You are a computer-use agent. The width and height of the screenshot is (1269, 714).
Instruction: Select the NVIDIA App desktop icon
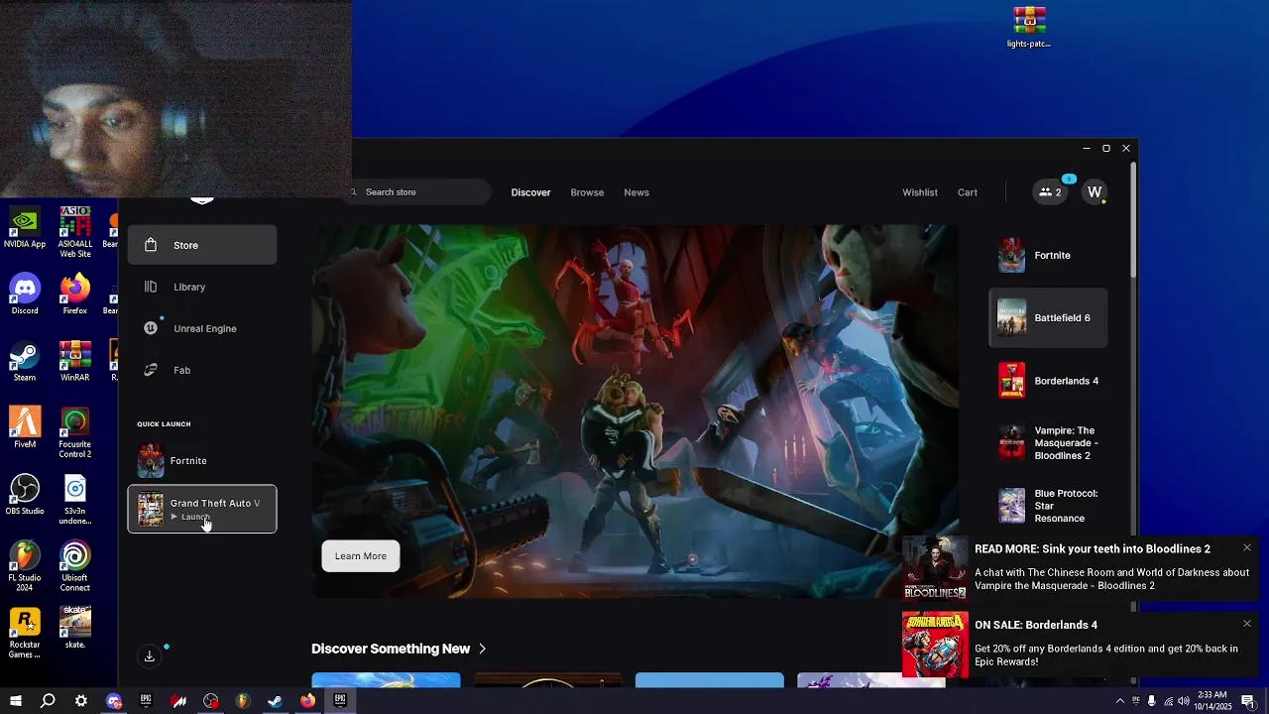coord(25,229)
